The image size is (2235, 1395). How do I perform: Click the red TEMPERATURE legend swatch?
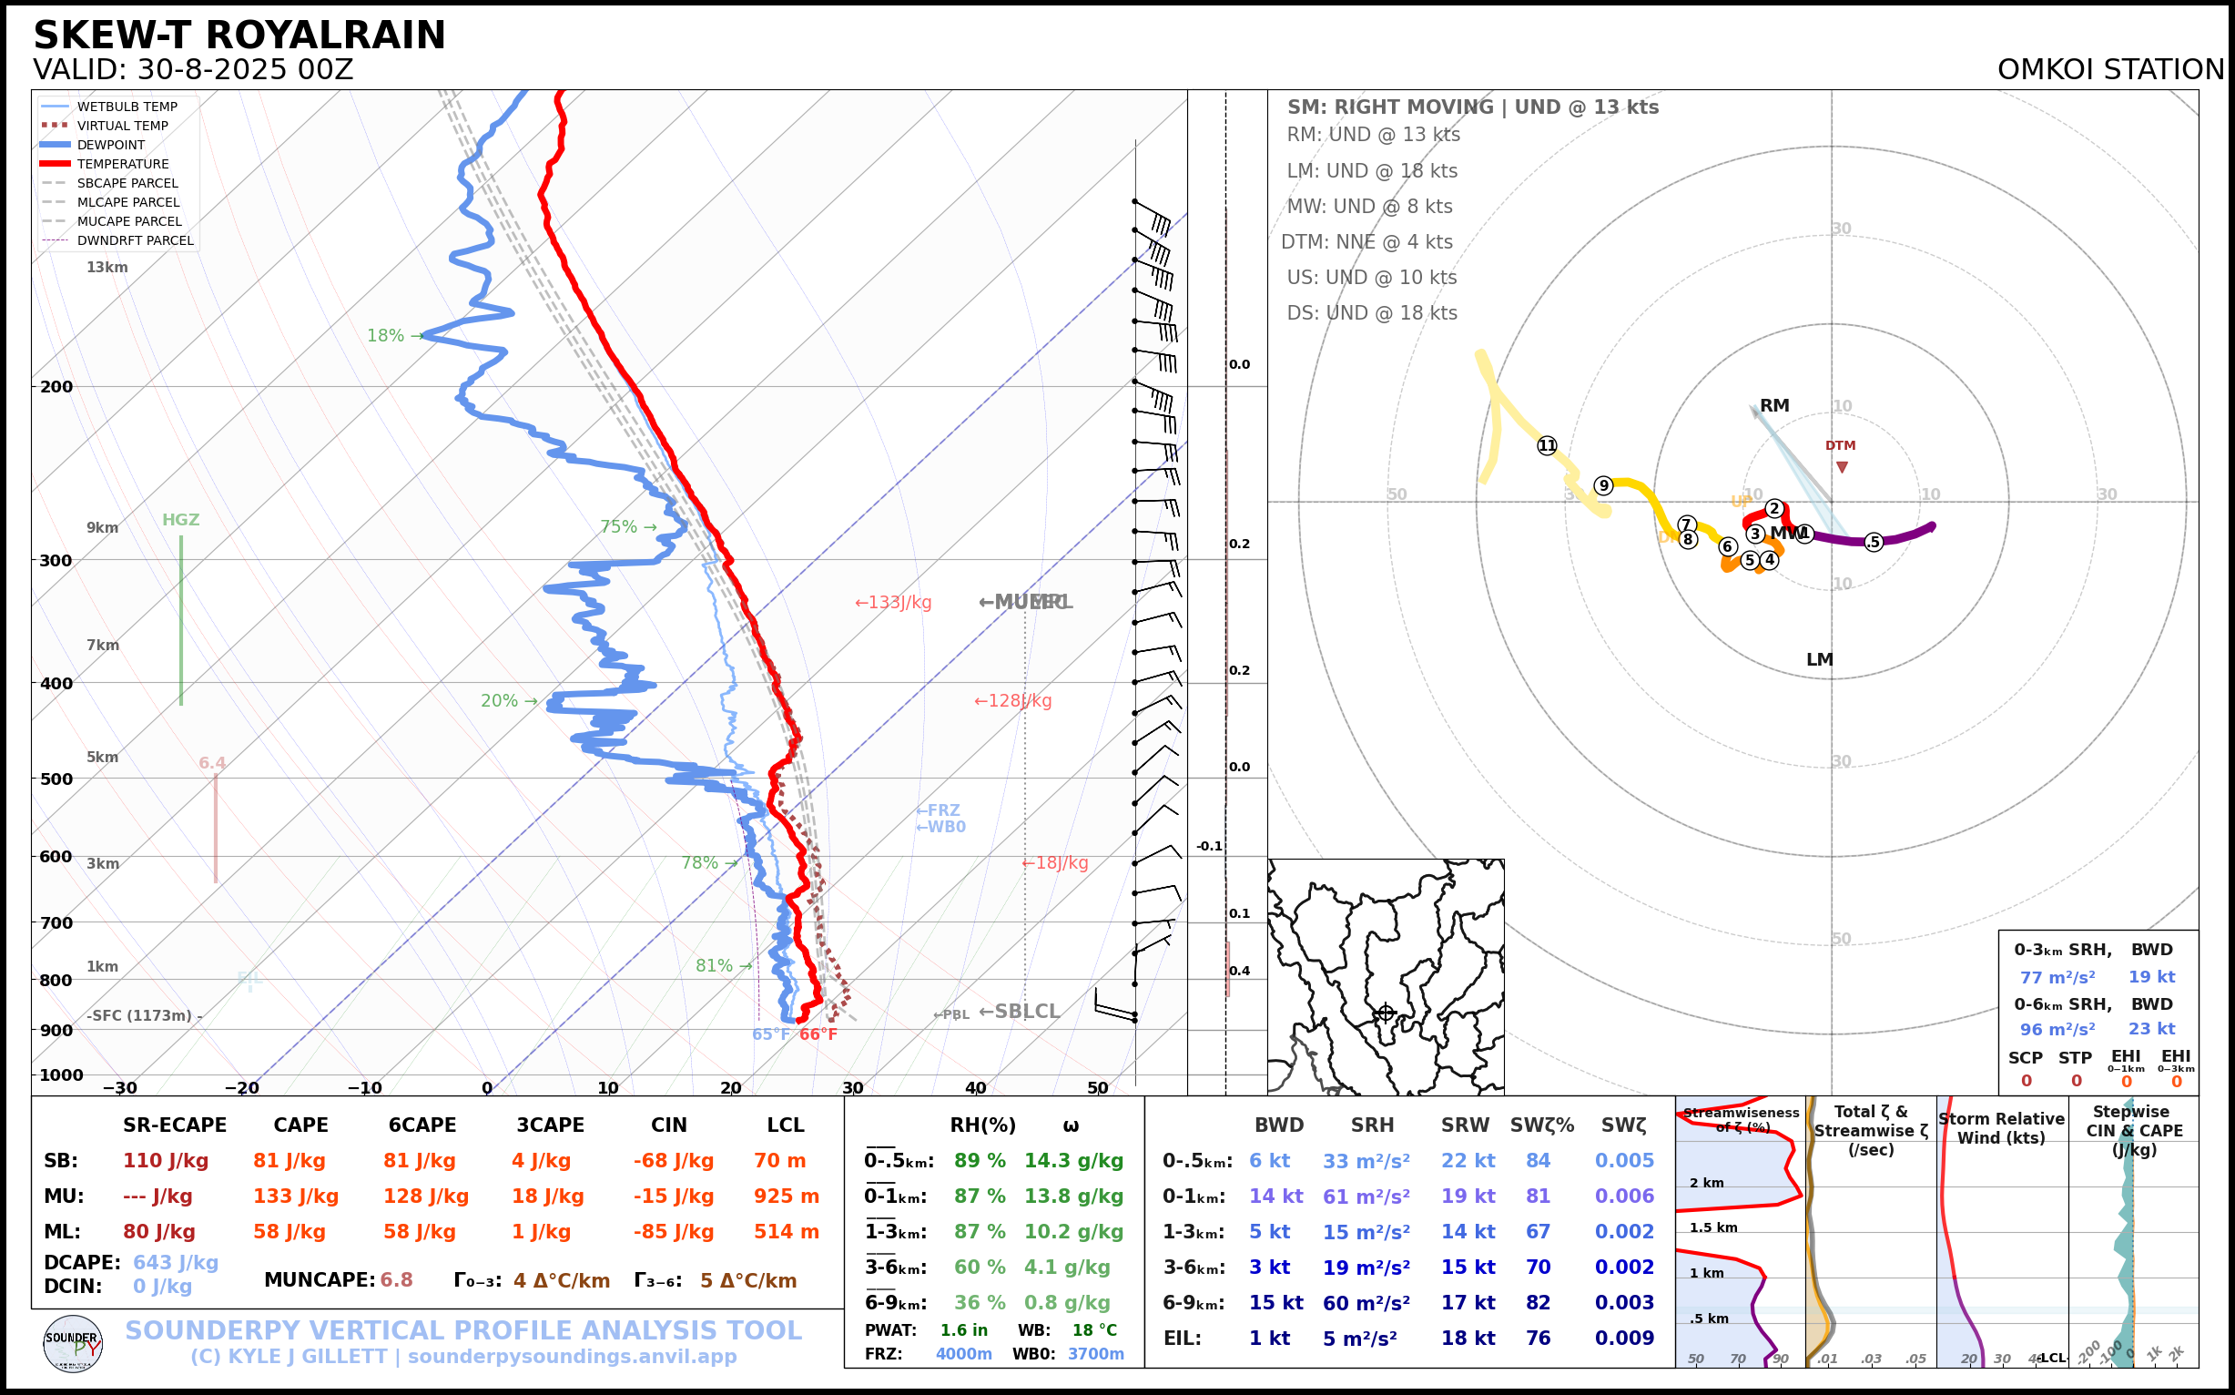56,164
